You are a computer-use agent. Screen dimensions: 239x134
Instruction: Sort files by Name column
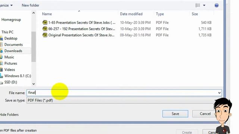(x=47, y=14)
